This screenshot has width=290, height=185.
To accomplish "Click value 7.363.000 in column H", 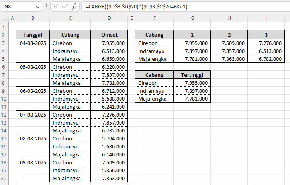I will click(x=229, y=59).
